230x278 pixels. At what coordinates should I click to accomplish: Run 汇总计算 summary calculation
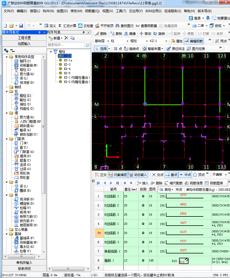coord(67,26)
